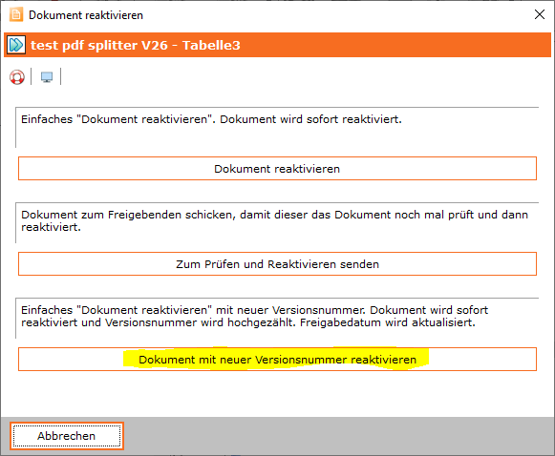Click the monitor screen icon in toolbar

47,76
